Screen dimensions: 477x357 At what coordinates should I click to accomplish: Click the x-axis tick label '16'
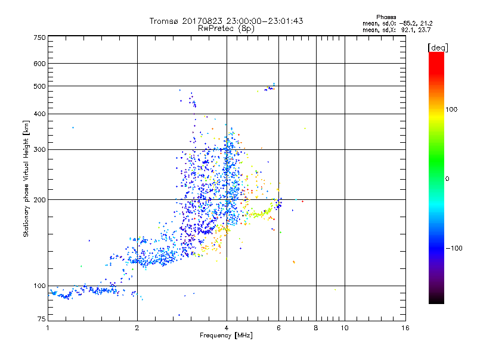coord(405,328)
